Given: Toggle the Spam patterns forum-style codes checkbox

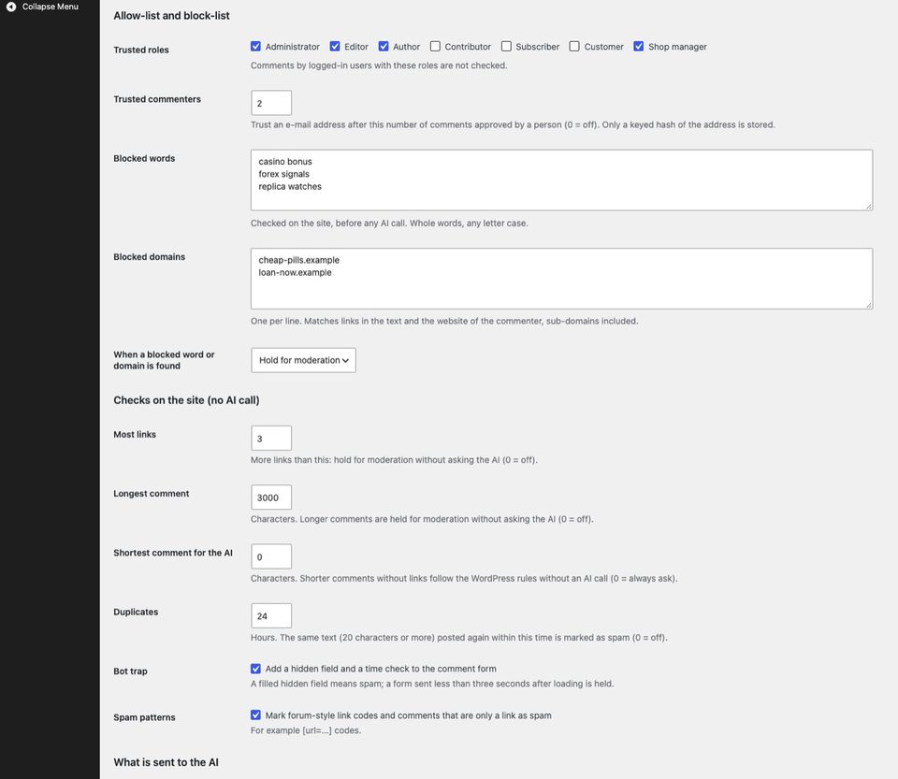Looking at the screenshot, I should (255, 714).
